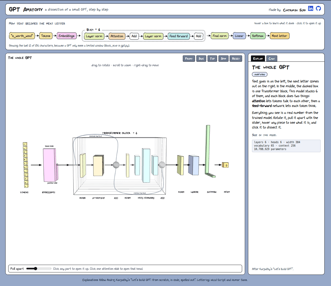Open the Next letter pipeline box

tap(279, 36)
